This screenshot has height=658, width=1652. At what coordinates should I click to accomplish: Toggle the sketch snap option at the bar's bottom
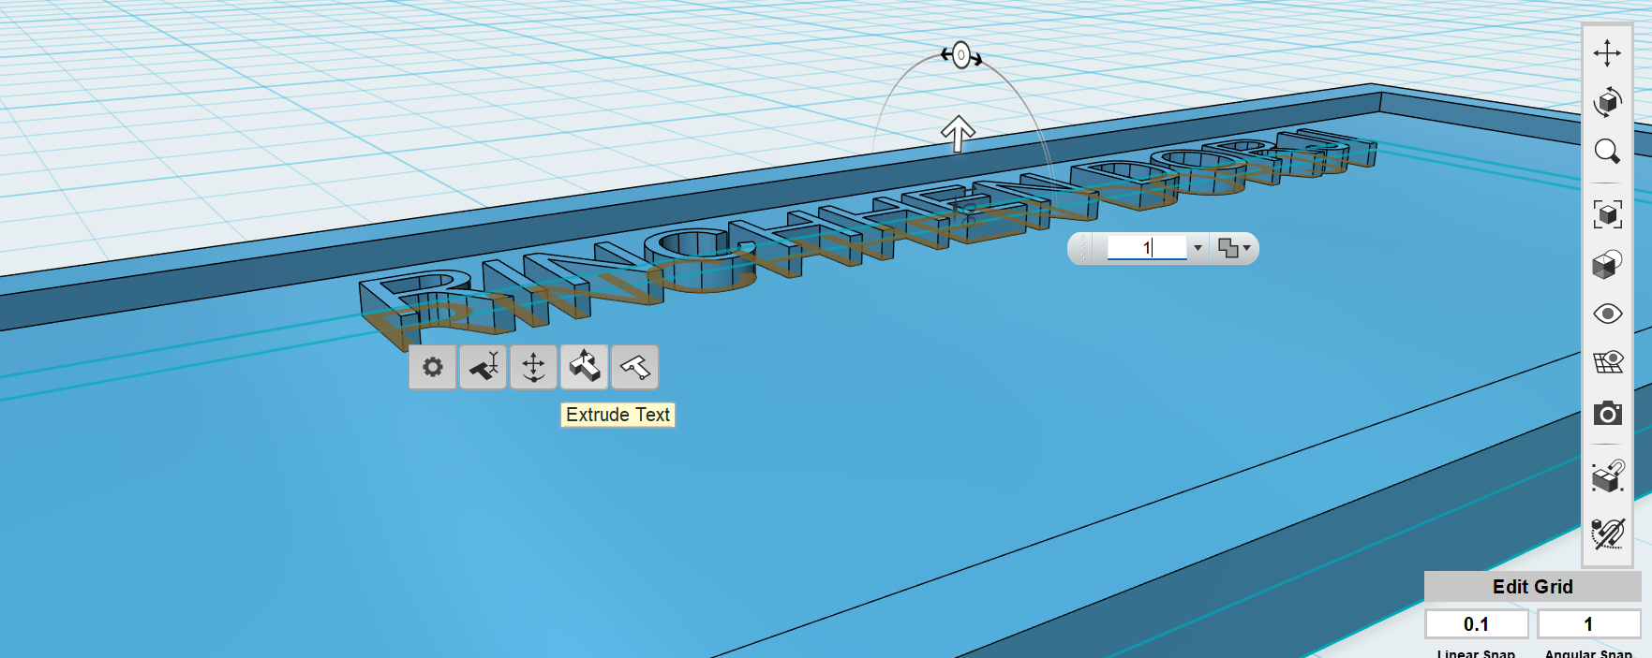1607,534
